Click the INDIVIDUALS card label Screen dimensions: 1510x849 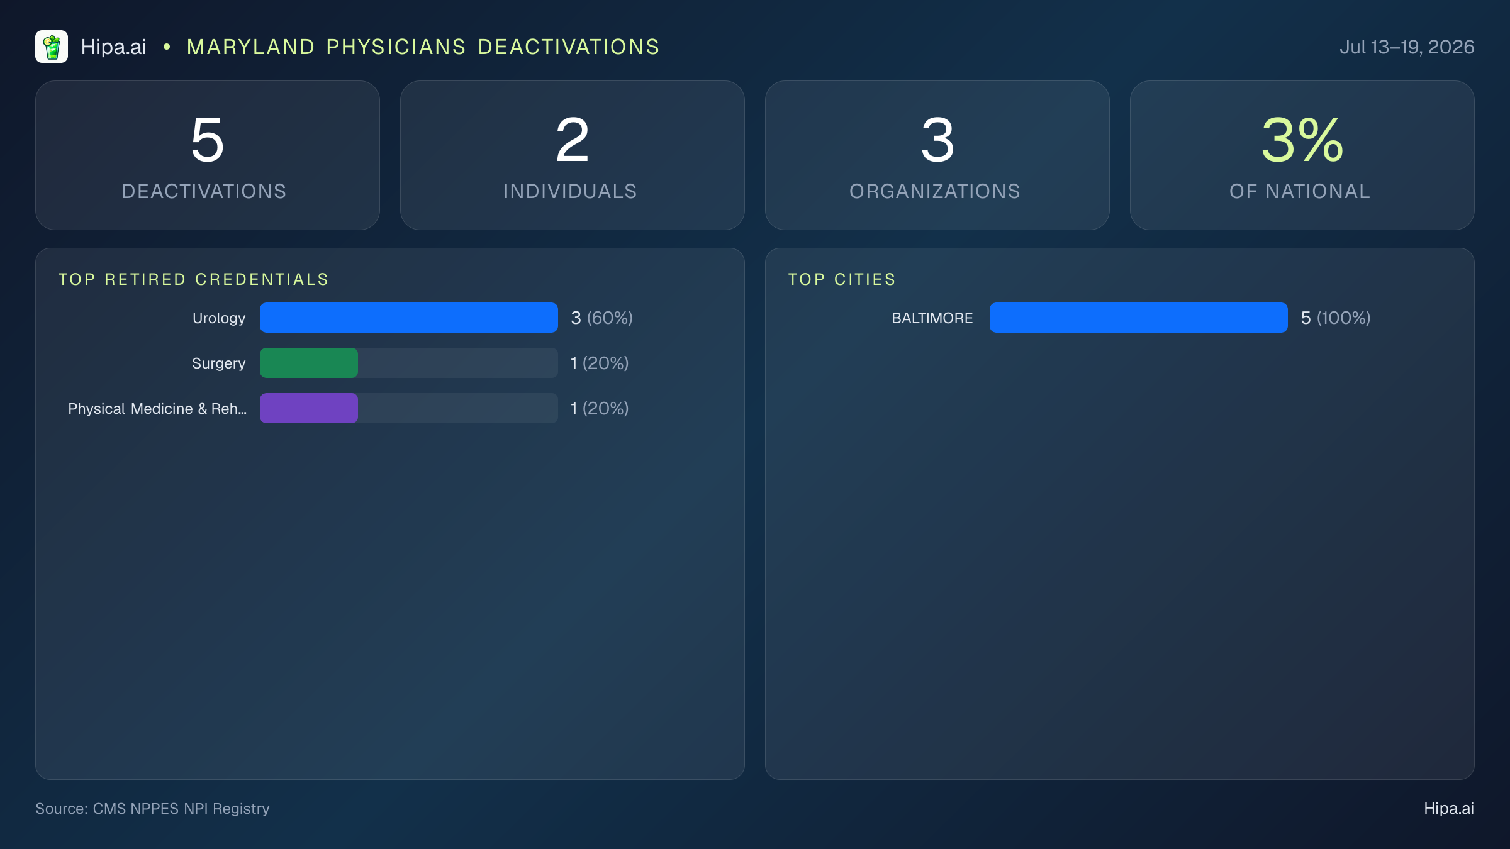(571, 191)
